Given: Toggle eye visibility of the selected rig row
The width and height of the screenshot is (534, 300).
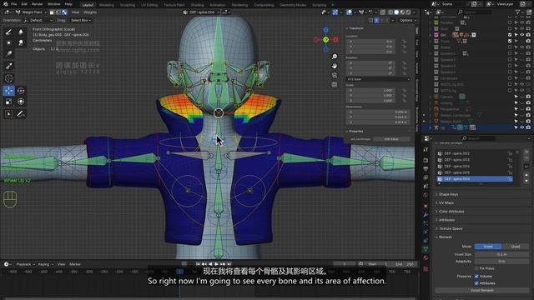Looking at the screenshot, I should tap(522, 127).
